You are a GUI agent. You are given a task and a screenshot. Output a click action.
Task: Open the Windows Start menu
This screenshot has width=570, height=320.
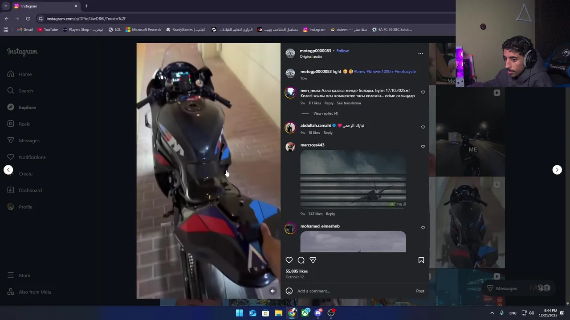point(240,313)
